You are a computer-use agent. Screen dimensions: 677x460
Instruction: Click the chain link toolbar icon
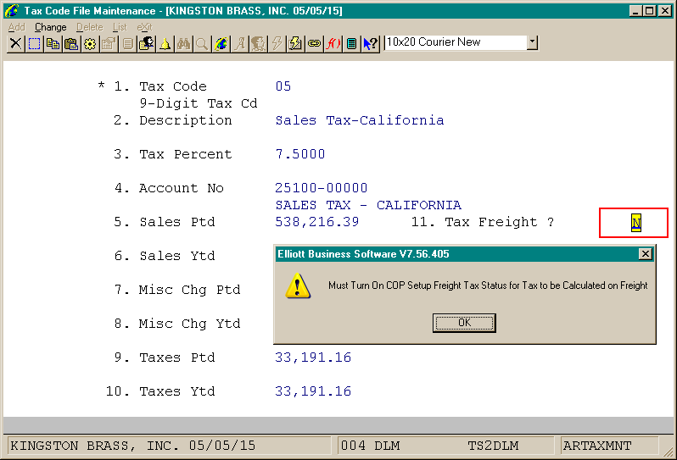click(314, 43)
